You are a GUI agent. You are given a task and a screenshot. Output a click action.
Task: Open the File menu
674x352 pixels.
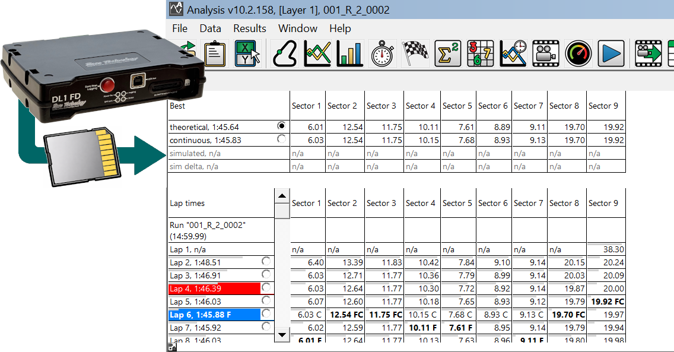point(180,28)
